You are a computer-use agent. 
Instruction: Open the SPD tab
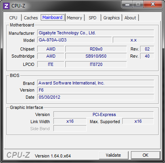click(x=93, y=18)
